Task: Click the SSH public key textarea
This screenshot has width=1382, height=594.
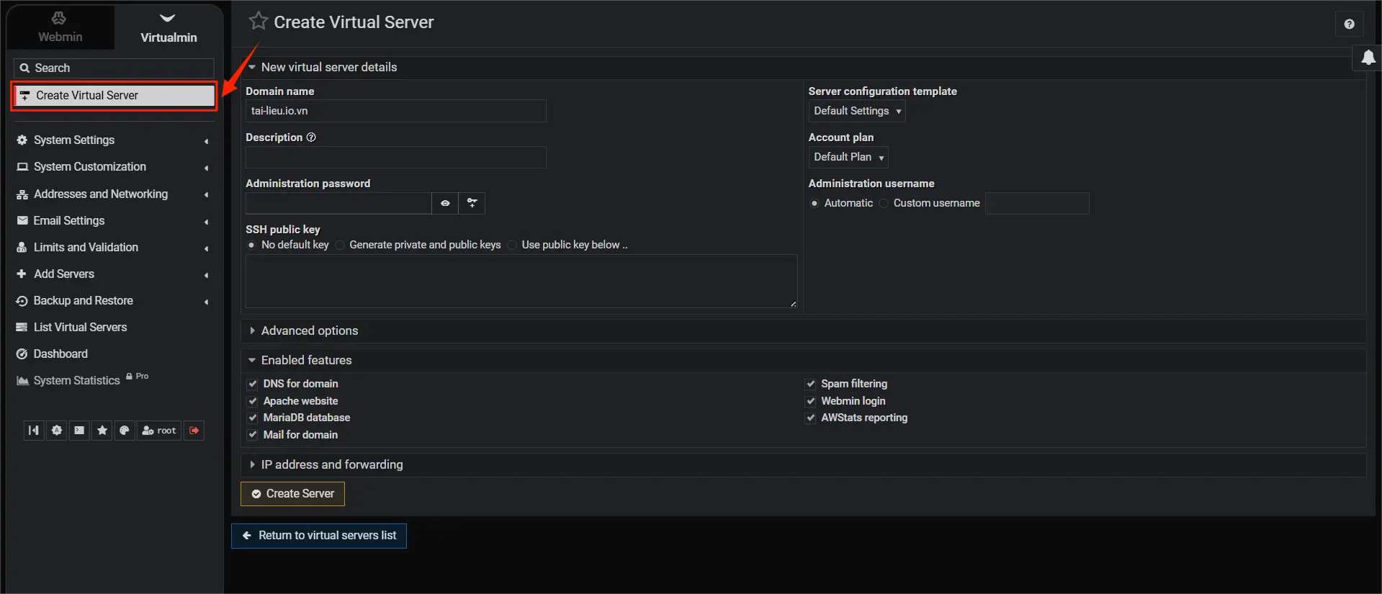Action: pos(521,281)
